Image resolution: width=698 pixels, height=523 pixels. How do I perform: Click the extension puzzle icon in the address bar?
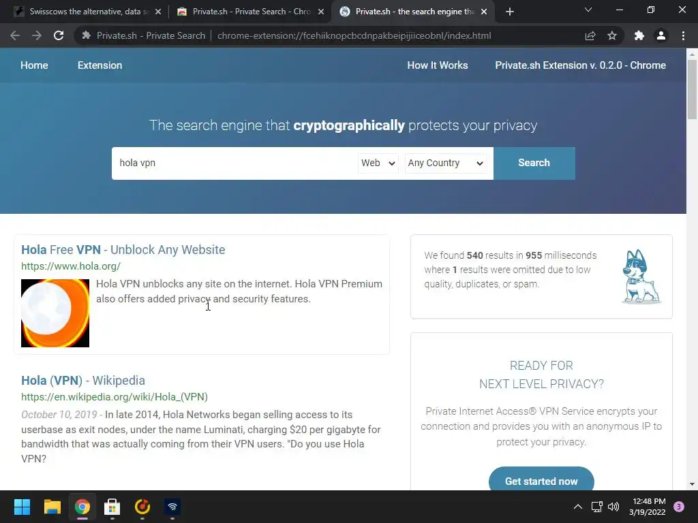coord(87,35)
